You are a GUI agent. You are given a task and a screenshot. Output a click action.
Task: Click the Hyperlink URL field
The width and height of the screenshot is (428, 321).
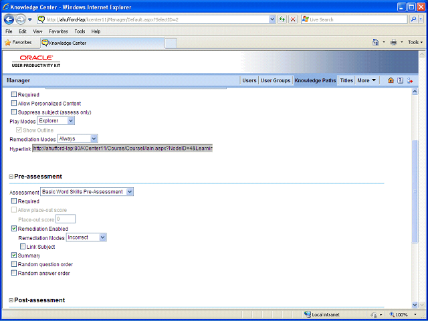(x=122, y=148)
